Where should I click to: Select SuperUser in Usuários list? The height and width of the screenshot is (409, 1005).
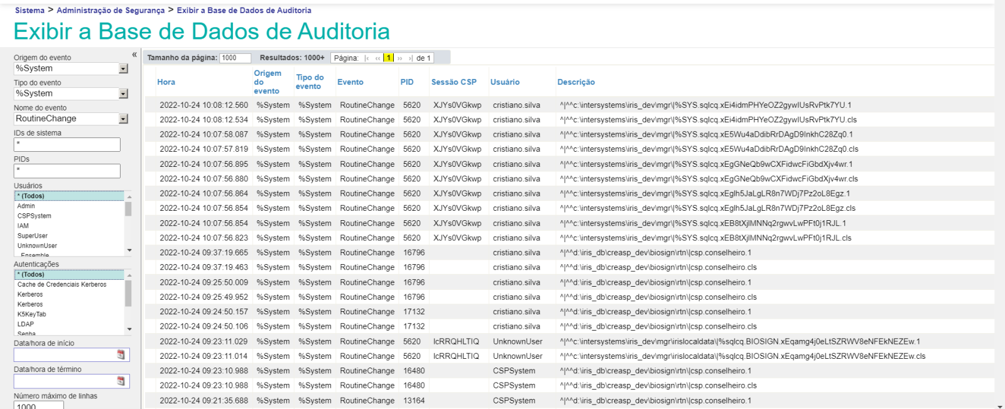pyautogui.click(x=33, y=236)
